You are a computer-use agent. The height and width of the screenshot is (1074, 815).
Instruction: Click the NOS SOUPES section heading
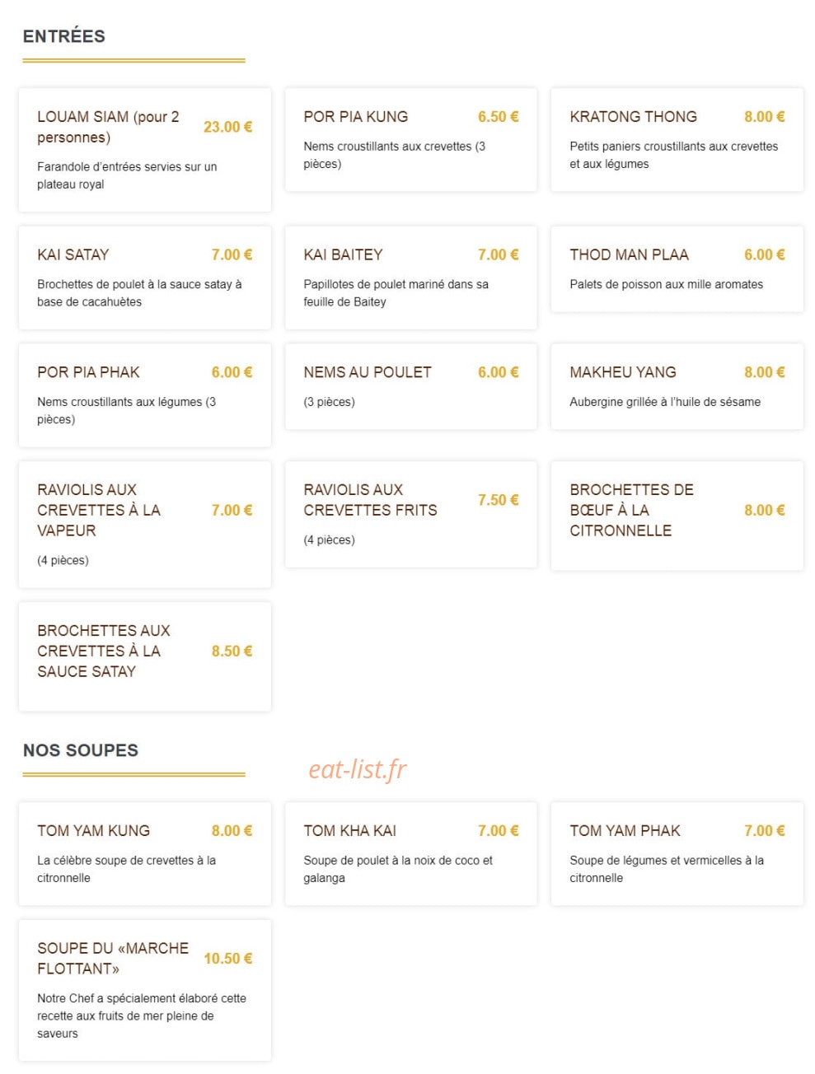(81, 750)
